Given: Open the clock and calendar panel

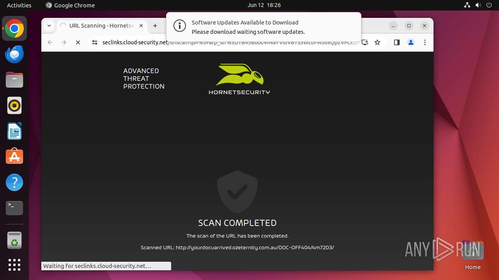Looking at the screenshot, I should [264, 5].
